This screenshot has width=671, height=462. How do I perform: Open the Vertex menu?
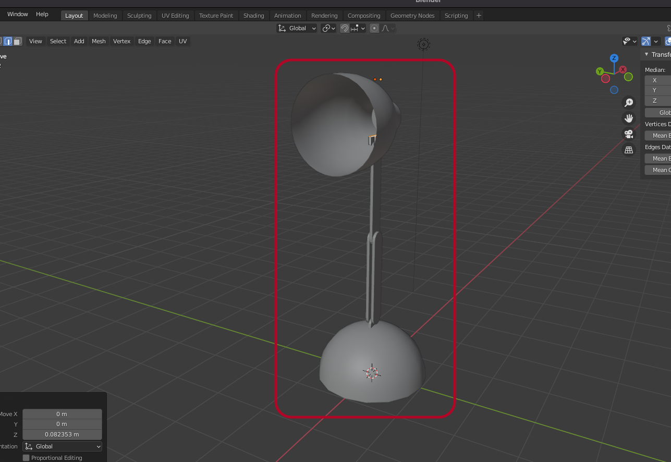[121, 41]
